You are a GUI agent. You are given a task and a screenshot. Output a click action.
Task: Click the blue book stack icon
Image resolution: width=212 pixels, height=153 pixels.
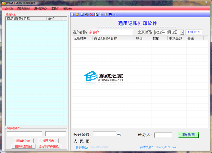[x=110, y=15]
